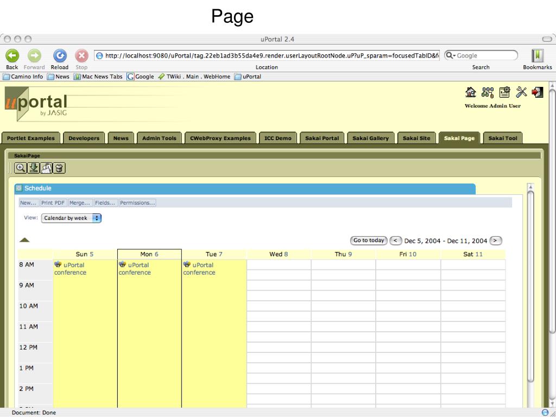Click the status bar icon next to Document: Done

point(545,413)
